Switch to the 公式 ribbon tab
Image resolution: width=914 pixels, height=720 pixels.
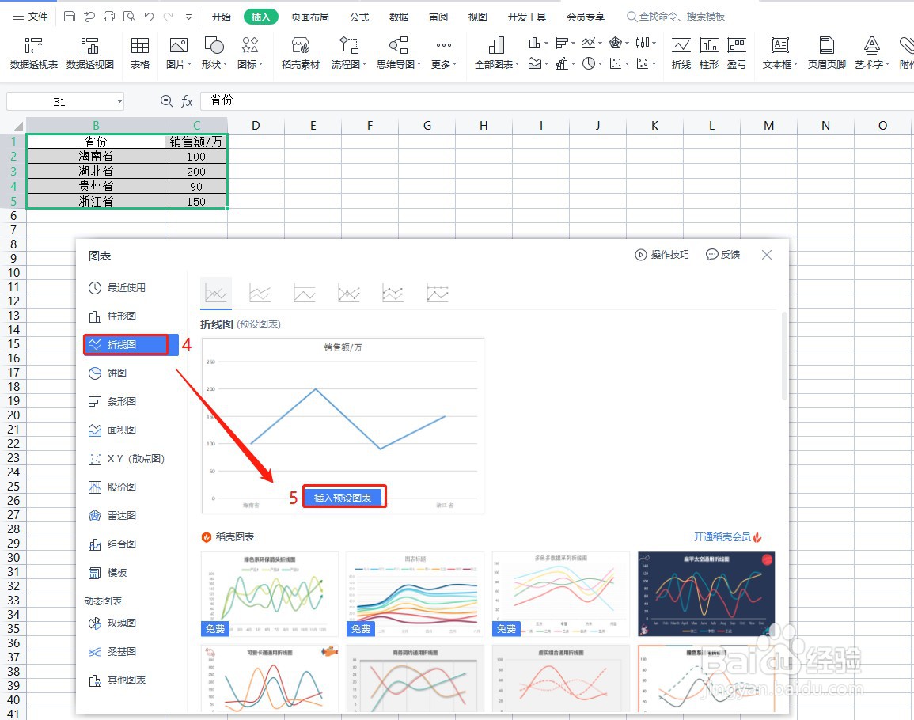[359, 17]
